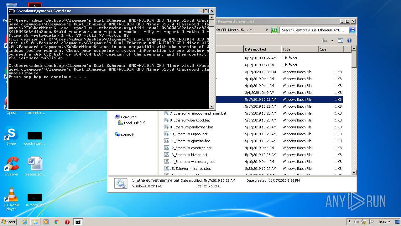Open the view options dropdown arrow
This screenshot has height=226, width=401.
coord(332,40)
